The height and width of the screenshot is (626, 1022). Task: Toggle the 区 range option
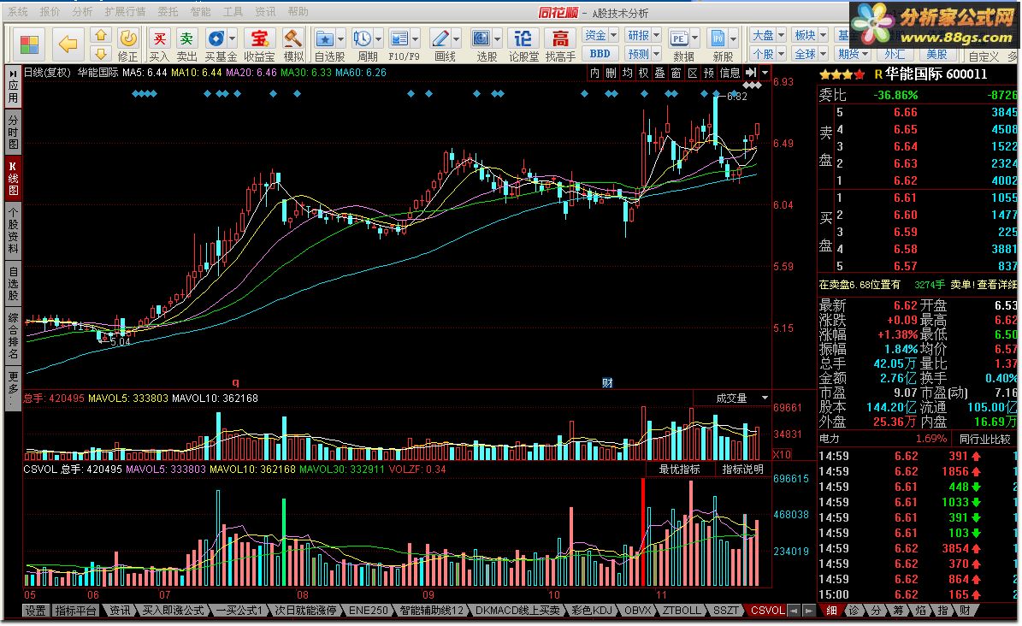click(x=692, y=73)
